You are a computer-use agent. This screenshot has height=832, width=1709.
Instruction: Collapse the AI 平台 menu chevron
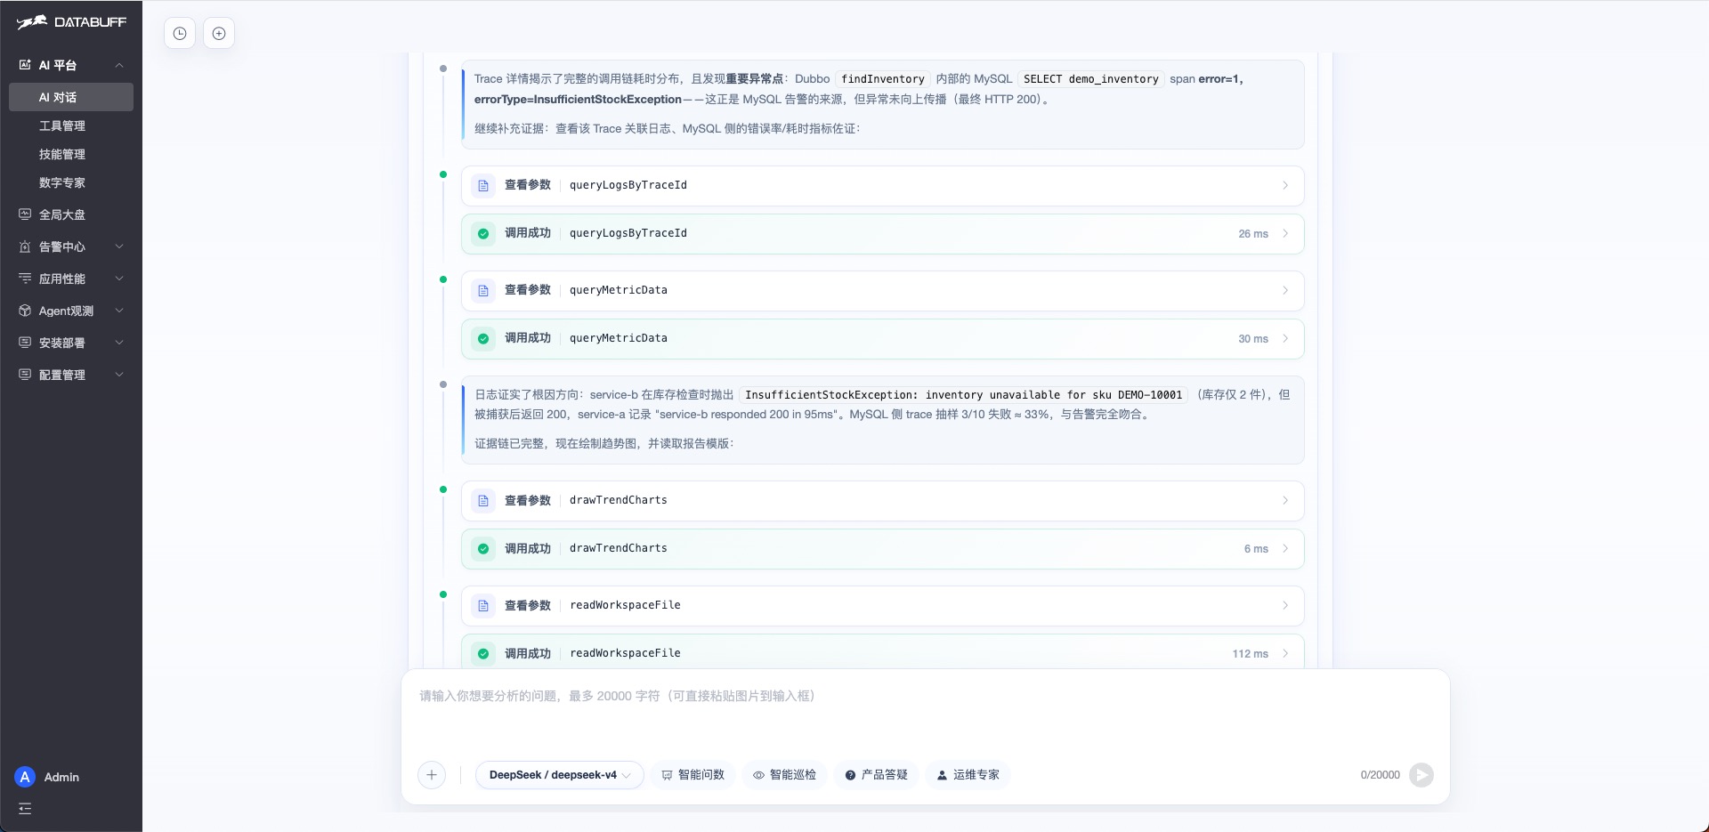[119, 65]
